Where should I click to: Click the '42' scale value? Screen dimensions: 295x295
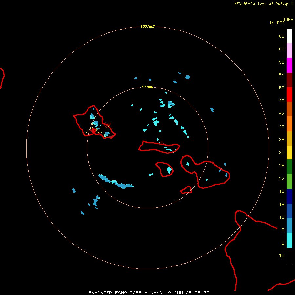tap(282, 114)
